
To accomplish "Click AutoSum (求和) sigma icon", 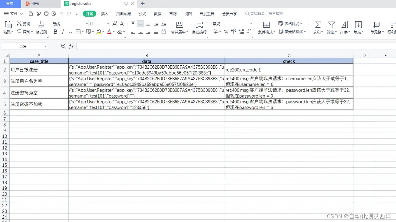I will click(318, 25).
